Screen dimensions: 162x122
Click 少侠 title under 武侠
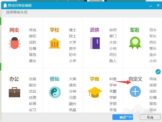pyautogui.click(x=113, y=48)
